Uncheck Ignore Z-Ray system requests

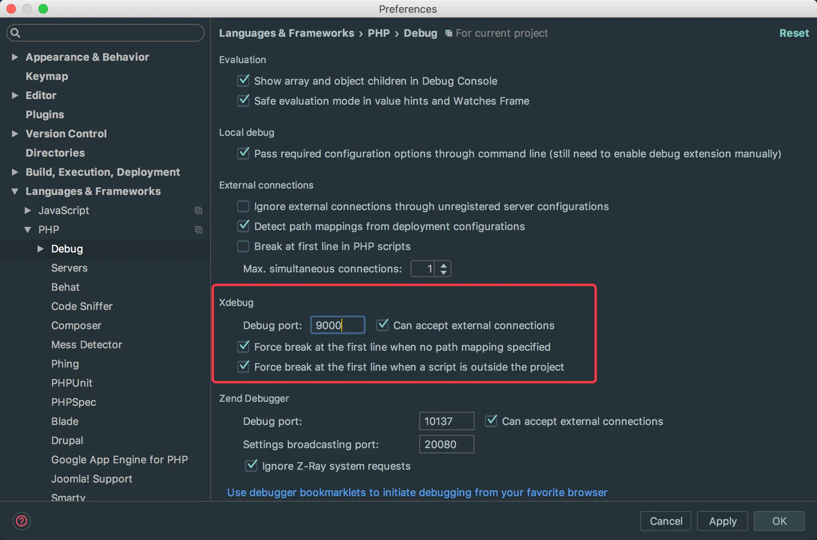pyautogui.click(x=251, y=466)
